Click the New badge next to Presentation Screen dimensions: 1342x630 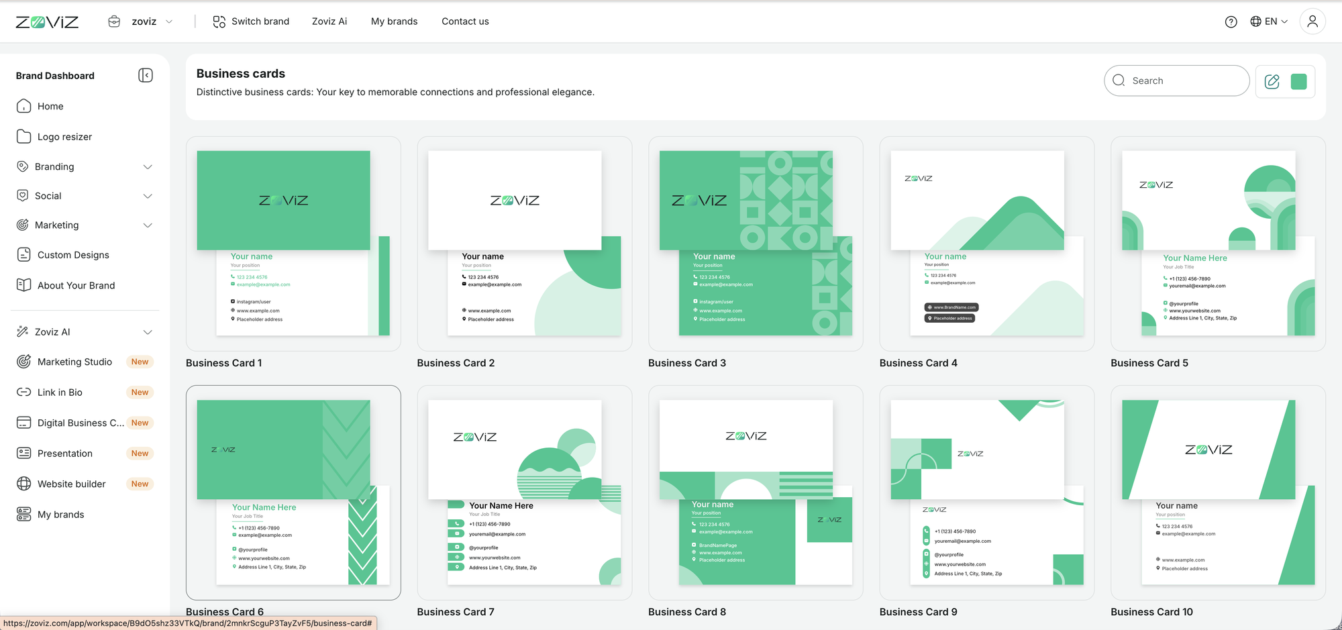[140, 454]
